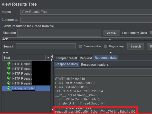152x114 pixels.
Task: Click the requestIndex UUID value line
Action: (x=95, y=112)
